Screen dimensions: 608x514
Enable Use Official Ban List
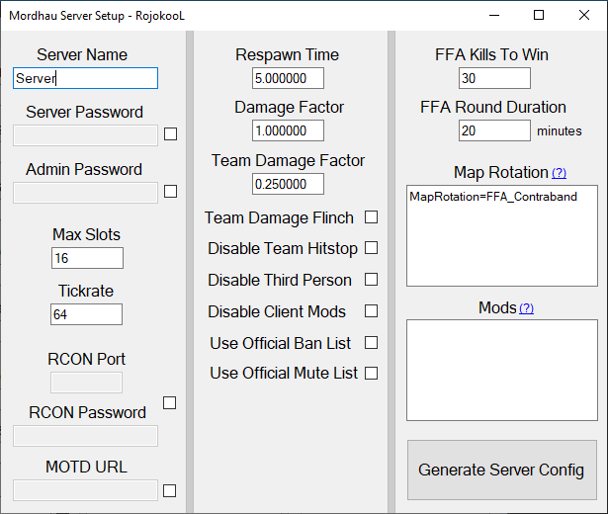point(371,343)
